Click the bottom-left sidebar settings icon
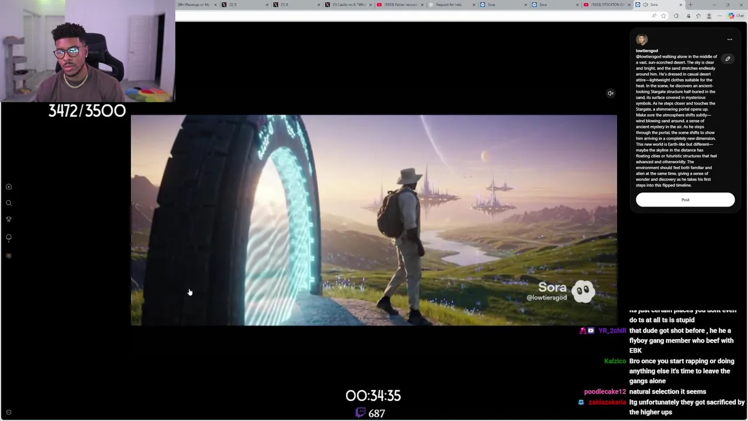Viewport: 748px width, 421px height. 9,412
